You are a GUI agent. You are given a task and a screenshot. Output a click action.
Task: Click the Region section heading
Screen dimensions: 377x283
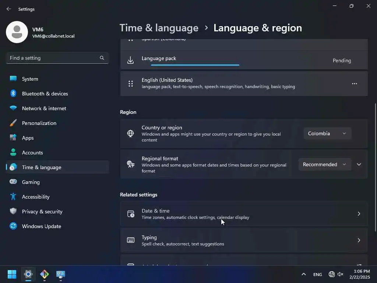128,112
